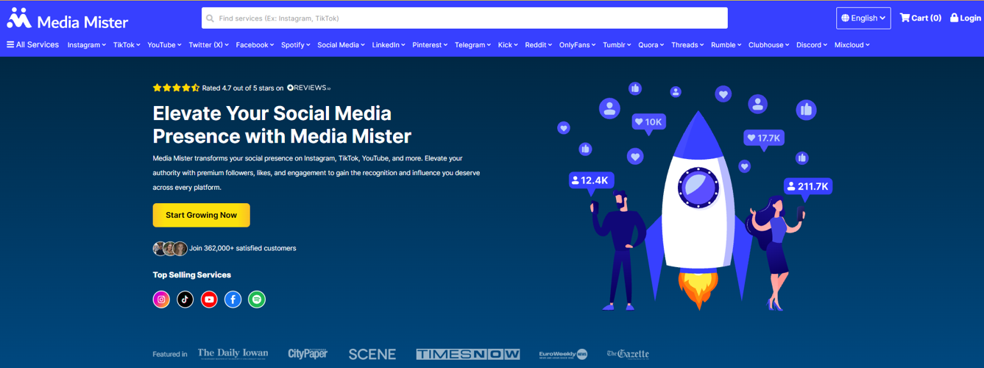Click the 'Featured in' label

170,355
